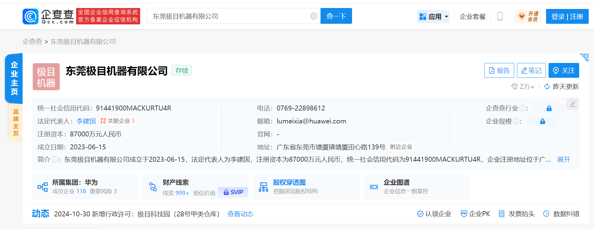Screen dimensions: 594x229
Task: Click the locked 企业规模 field
Action: (542, 121)
